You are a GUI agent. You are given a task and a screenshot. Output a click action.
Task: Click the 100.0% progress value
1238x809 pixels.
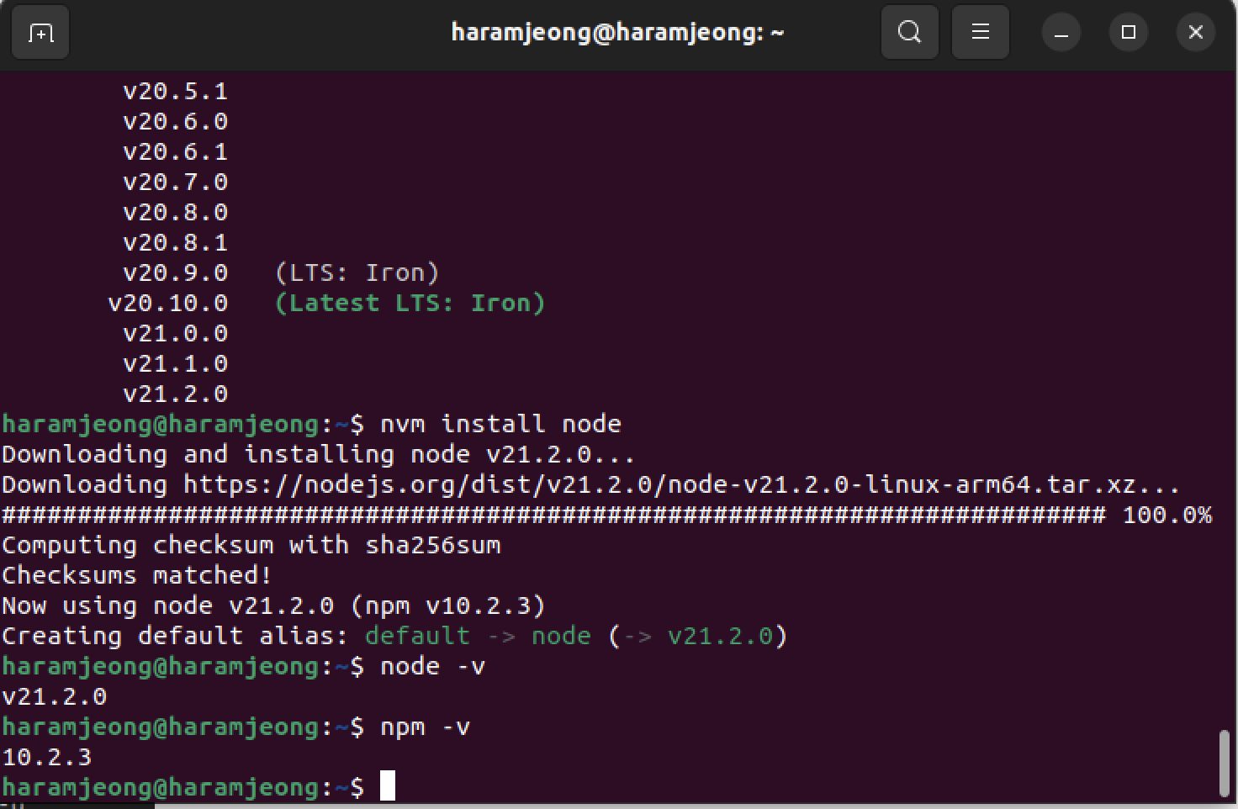pyautogui.click(x=1167, y=515)
